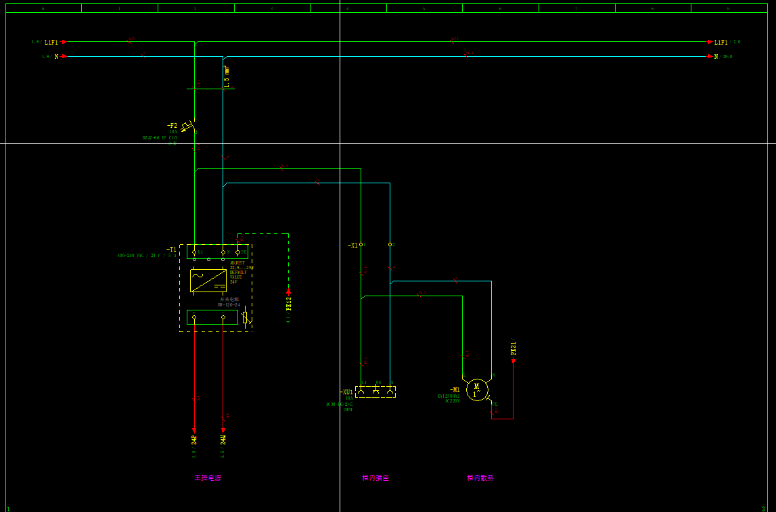Jump via the PE12 cross-reference arrow
The width and height of the screenshot is (776, 512).
(289, 293)
